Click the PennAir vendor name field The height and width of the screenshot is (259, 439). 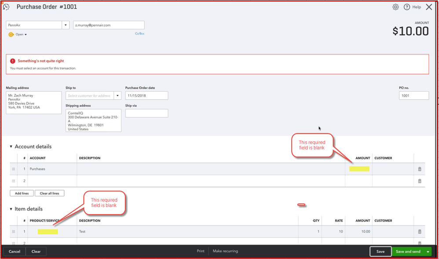click(34, 25)
